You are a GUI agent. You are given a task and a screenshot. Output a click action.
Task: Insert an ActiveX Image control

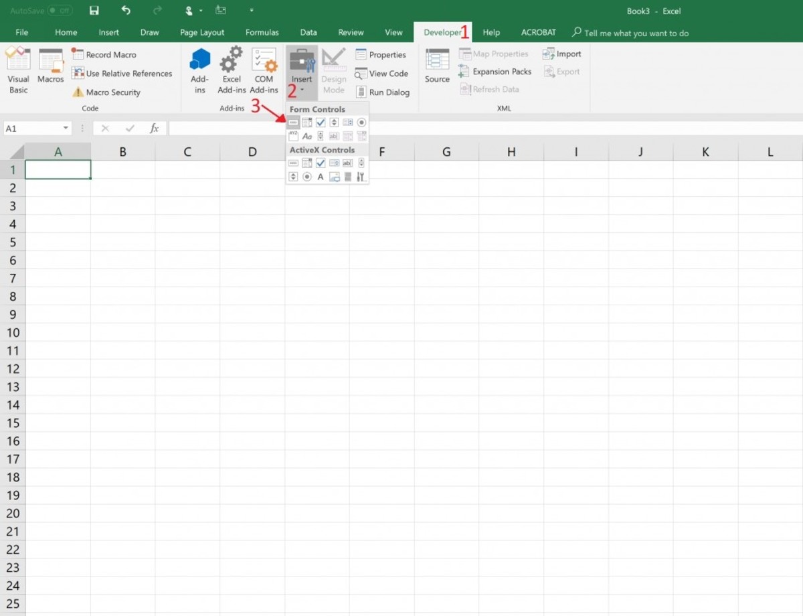(x=334, y=176)
